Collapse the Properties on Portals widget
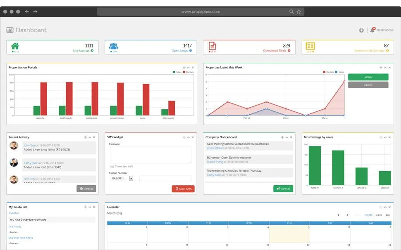The width and height of the screenshot is (401, 250). pos(188,67)
